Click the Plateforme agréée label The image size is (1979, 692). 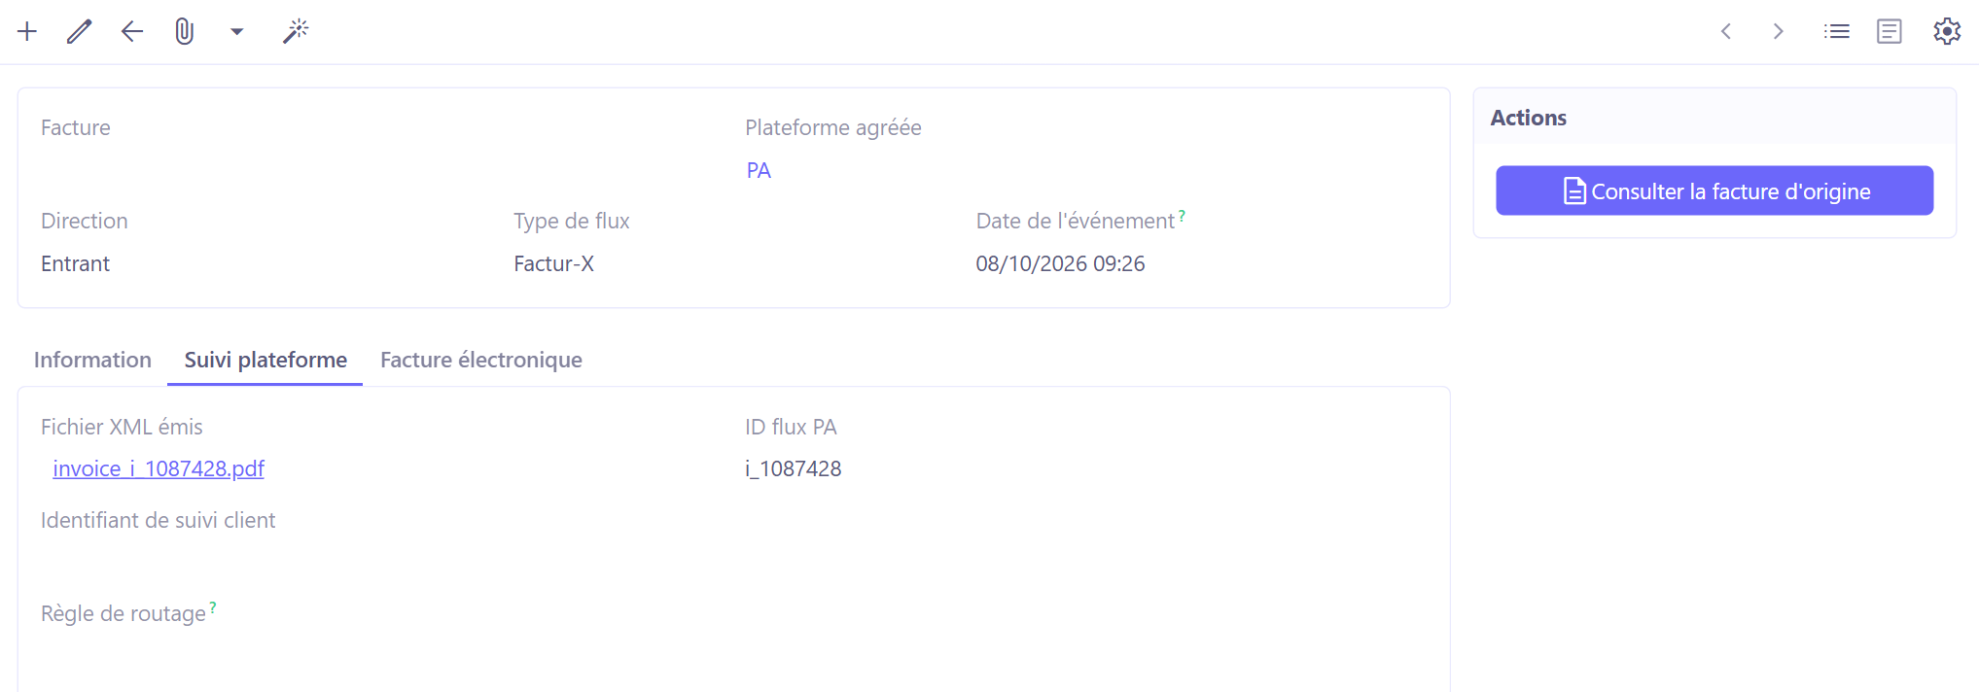point(832,127)
